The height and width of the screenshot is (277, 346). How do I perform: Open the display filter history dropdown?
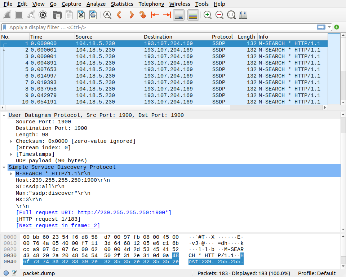pos(329,27)
